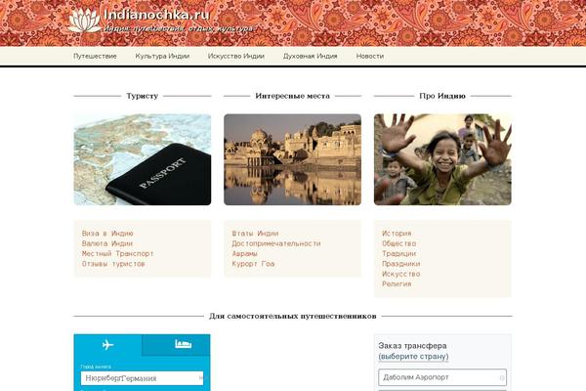Open the Путешествие menu item
The height and width of the screenshot is (391, 586).
click(x=95, y=56)
